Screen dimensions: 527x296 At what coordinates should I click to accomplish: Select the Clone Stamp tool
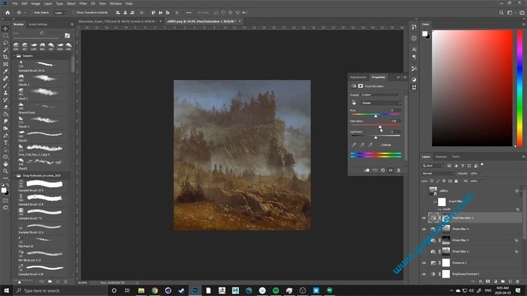6,93
